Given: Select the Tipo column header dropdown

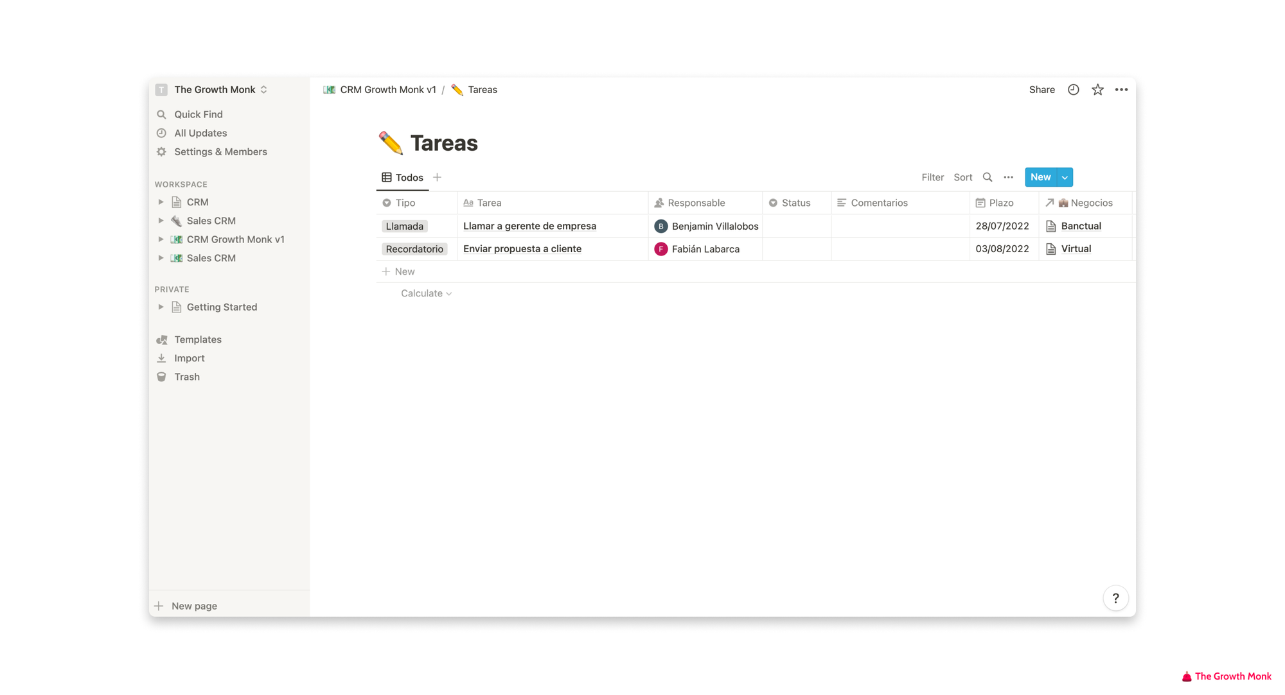Looking at the screenshot, I should click(x=405, y=203).
